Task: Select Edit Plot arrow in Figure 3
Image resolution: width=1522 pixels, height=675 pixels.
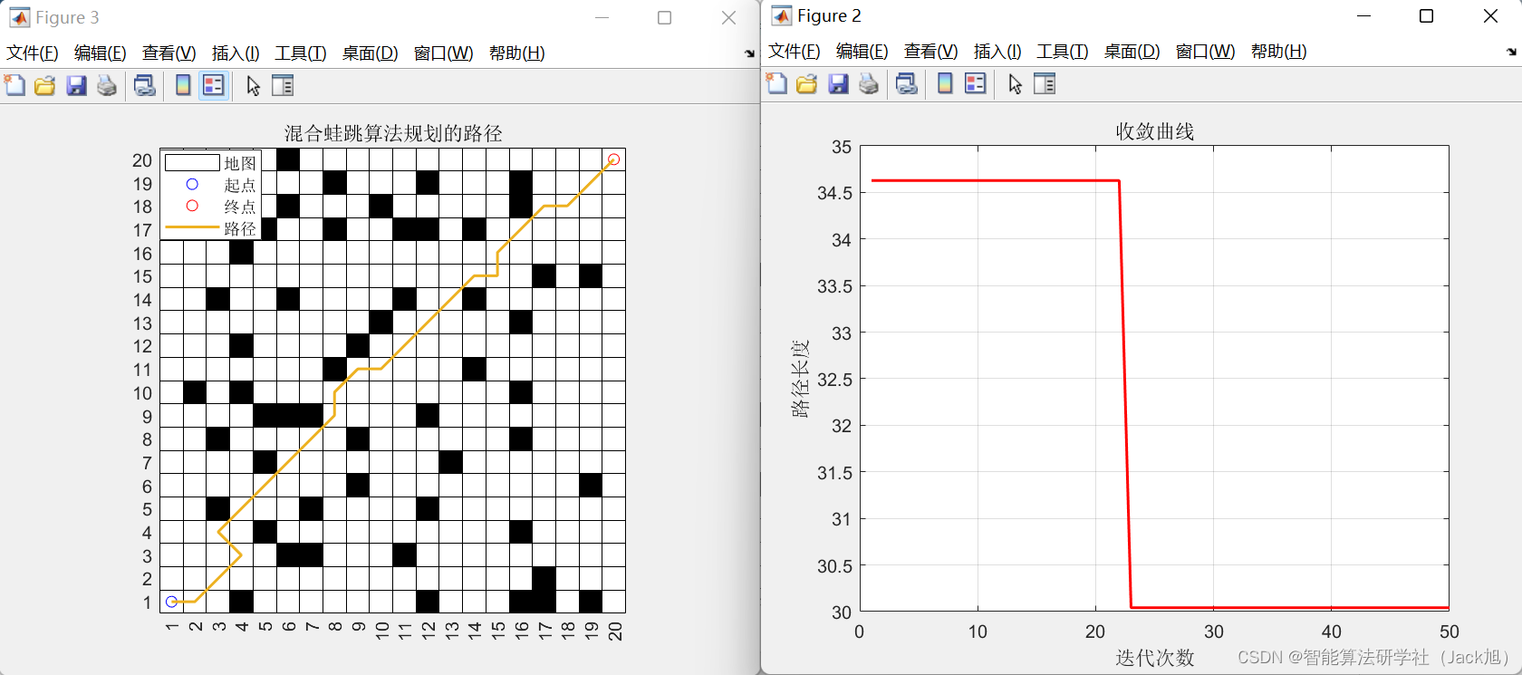Action: tap(253, 86)
